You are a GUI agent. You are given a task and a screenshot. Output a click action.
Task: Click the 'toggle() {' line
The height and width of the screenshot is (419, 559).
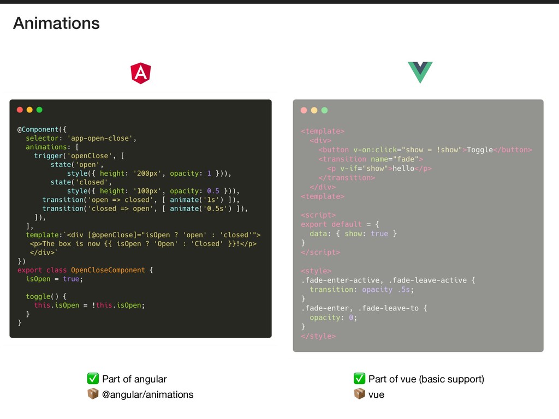[46, 296]
